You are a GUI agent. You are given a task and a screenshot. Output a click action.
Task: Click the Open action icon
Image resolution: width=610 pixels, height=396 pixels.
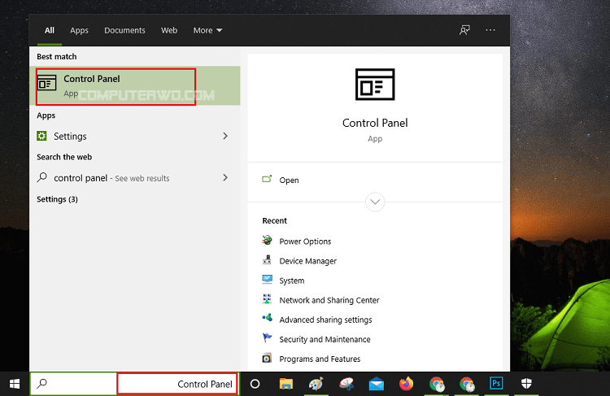267,179
